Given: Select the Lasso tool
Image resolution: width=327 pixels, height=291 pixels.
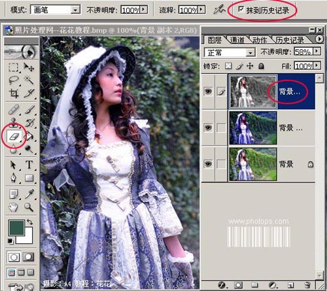Looking at the screenshot, I should pyautogui.click(x=14, y=80).
